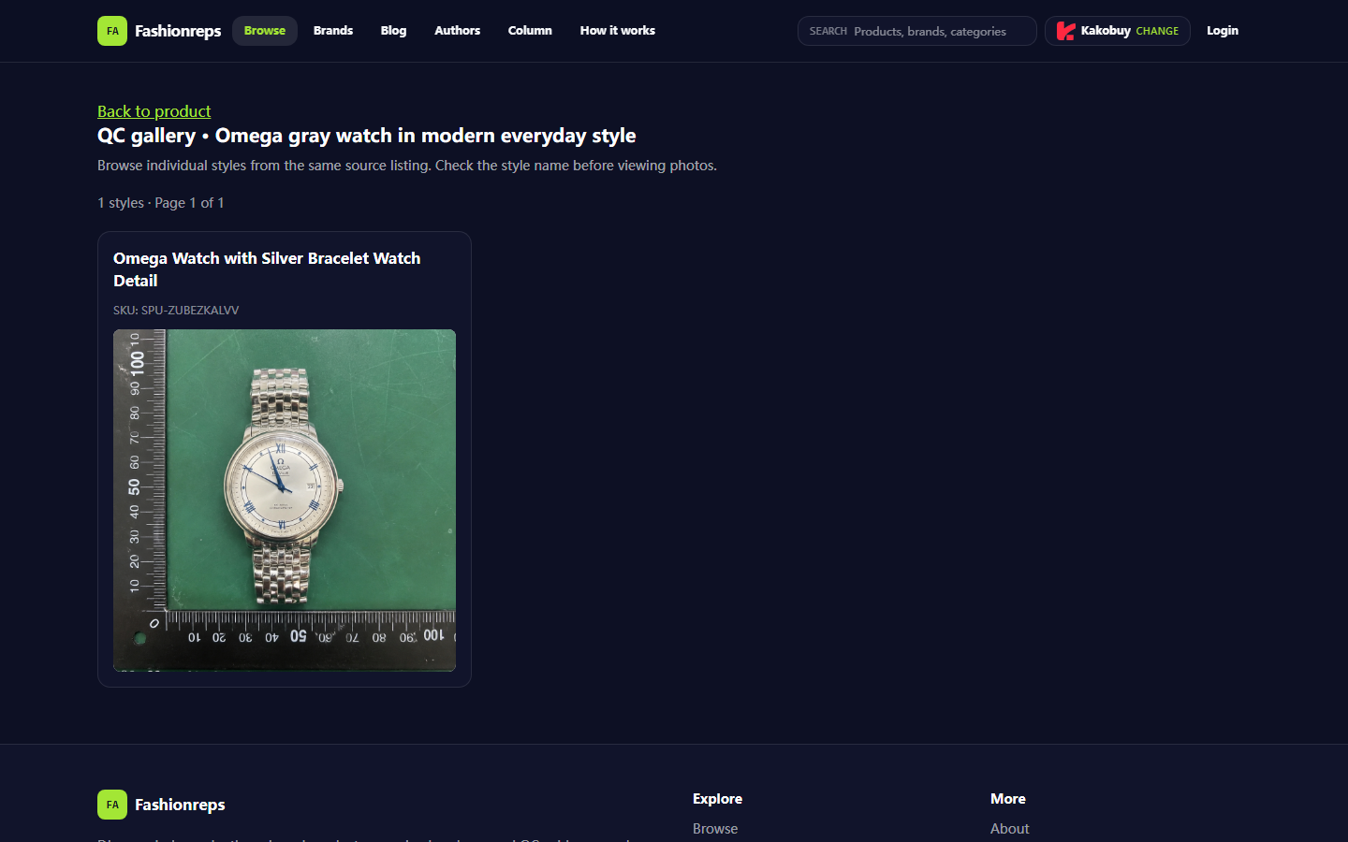Click the footer Browse link

tap(715, 829)
